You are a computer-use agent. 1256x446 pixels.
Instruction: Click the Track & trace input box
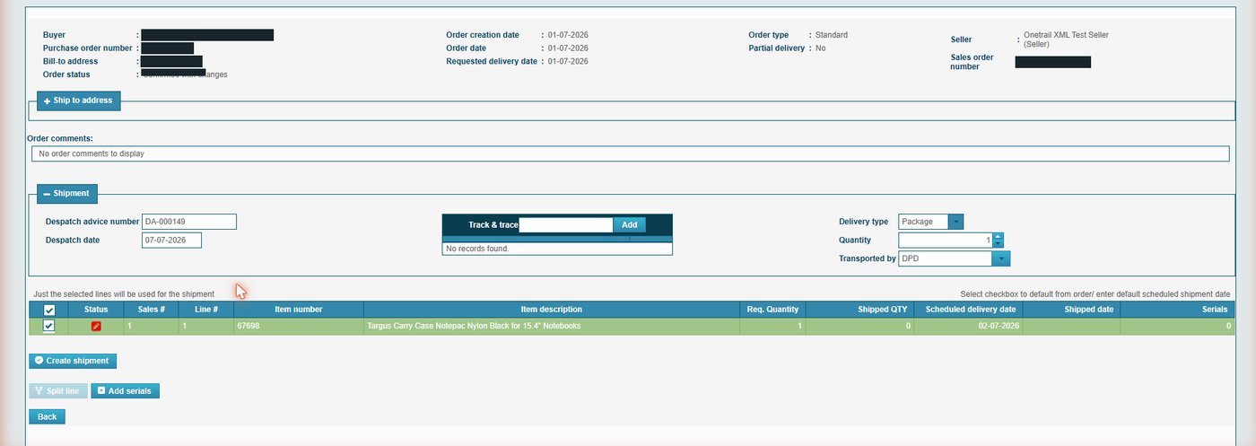pos(566,224)
